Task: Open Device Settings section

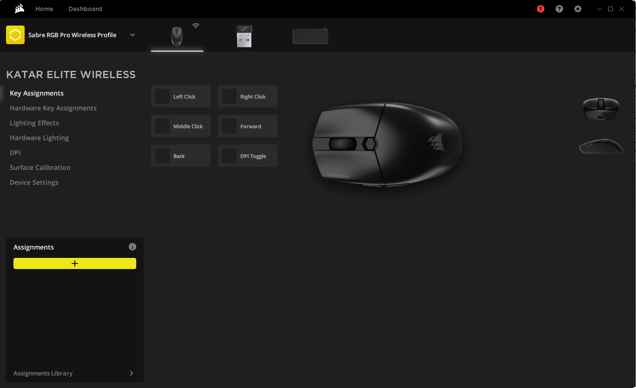Action: point(34,182)
